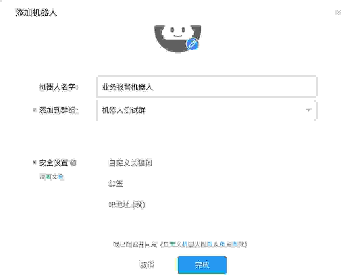Focus the 业务报警机器人 name field
355x279 pixels.
point(207,87)
